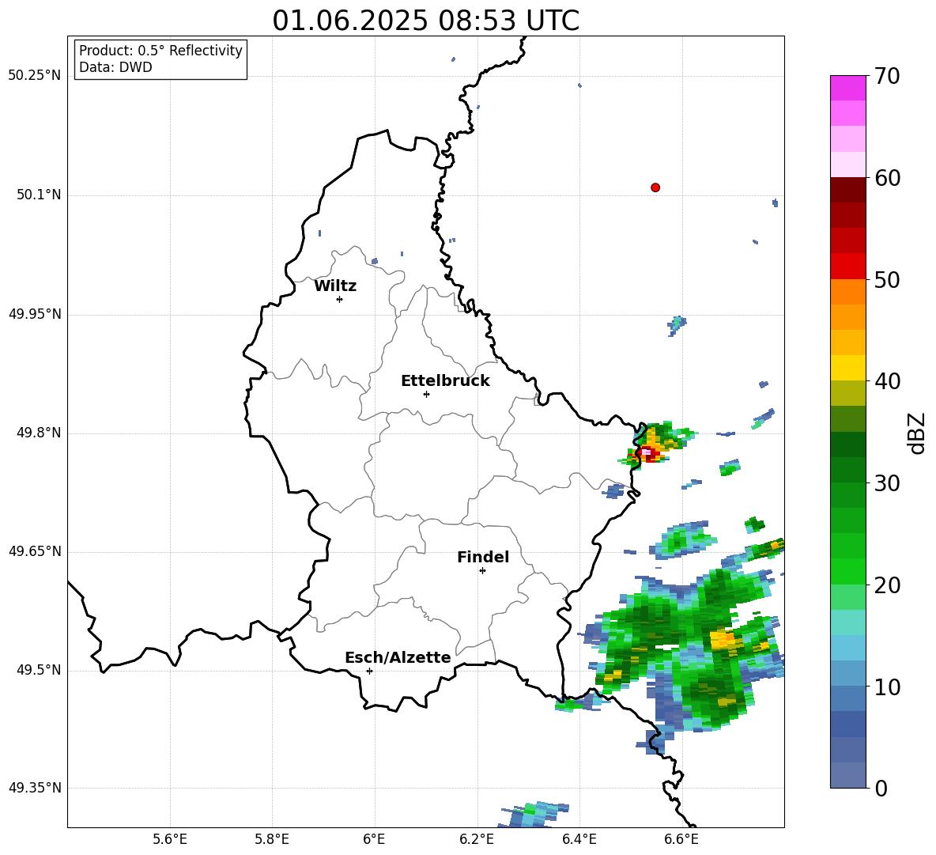The height and width of the screenshot is (855, 936).
Task: Click the 50.1°N latitude label
Action: click(39, 195)
